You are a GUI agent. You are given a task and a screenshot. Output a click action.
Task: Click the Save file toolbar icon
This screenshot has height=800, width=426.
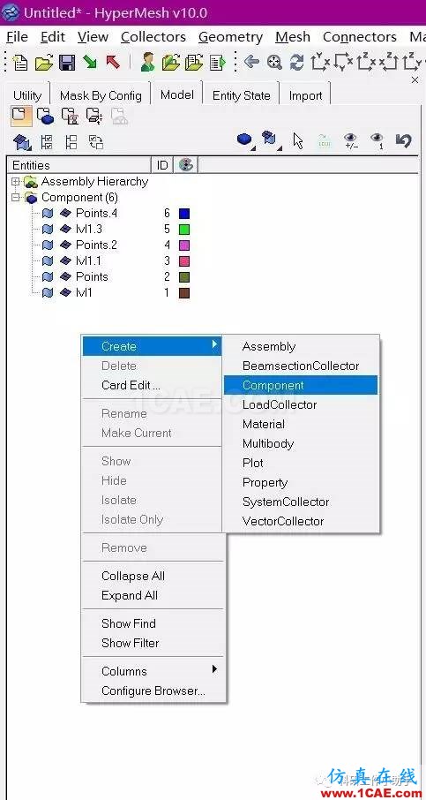tap(67, 62)
